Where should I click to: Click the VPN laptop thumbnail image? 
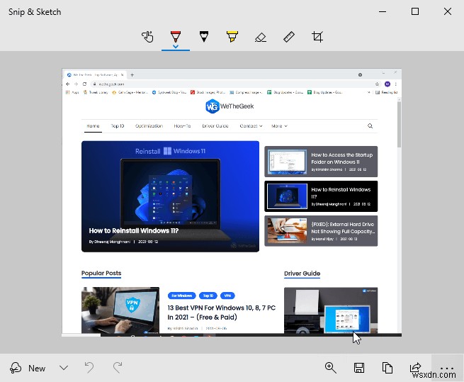click(x=120, y=310)
